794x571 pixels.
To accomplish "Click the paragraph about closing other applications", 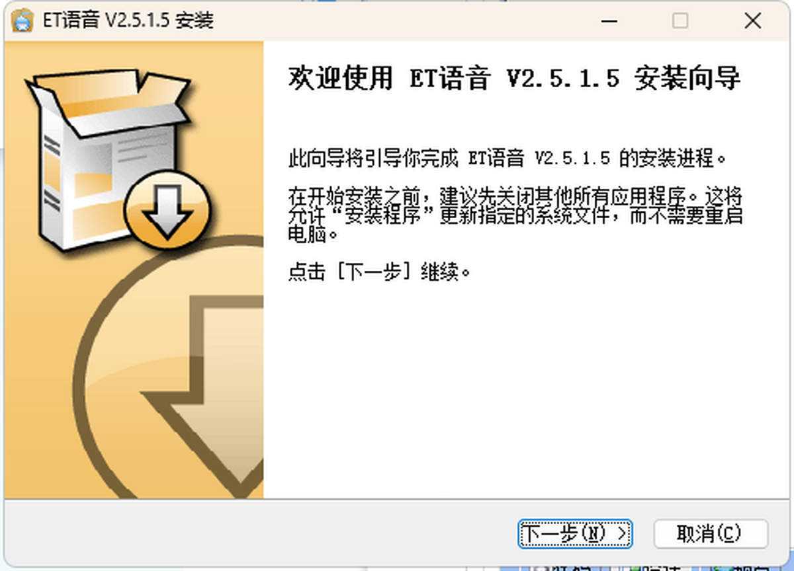I will (515, 215).
